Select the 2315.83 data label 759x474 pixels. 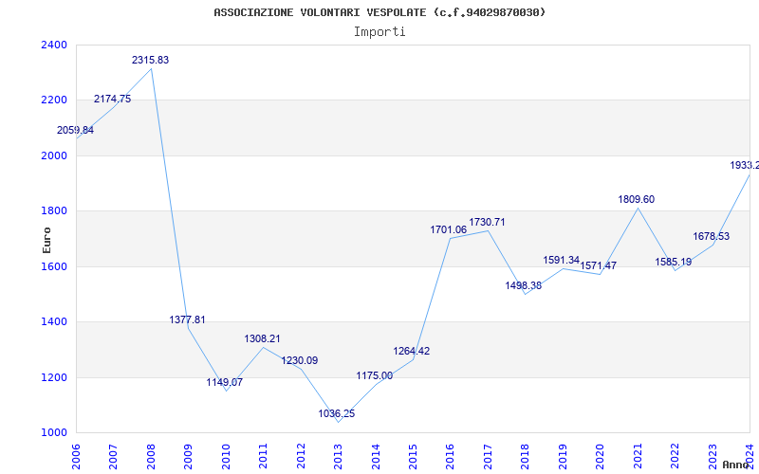151,60
